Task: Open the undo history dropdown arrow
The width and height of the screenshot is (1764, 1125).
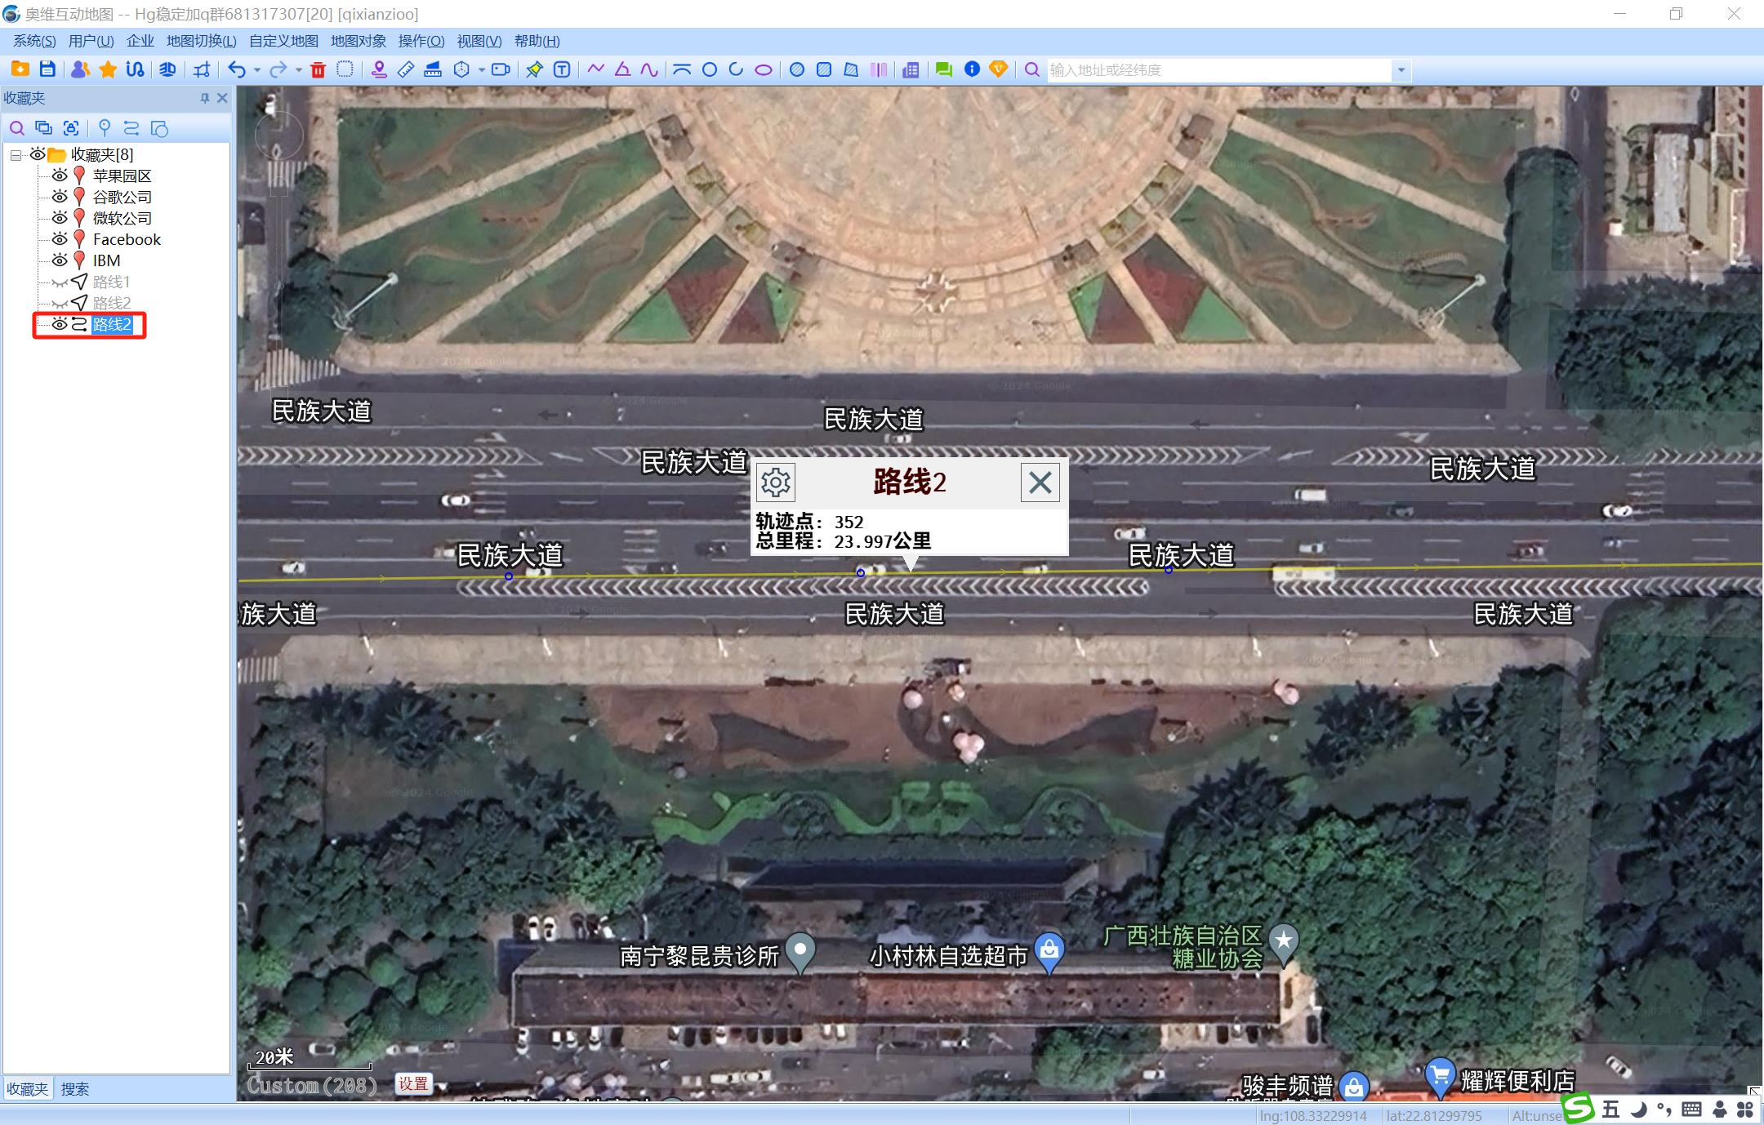Action: click(257, 70)
